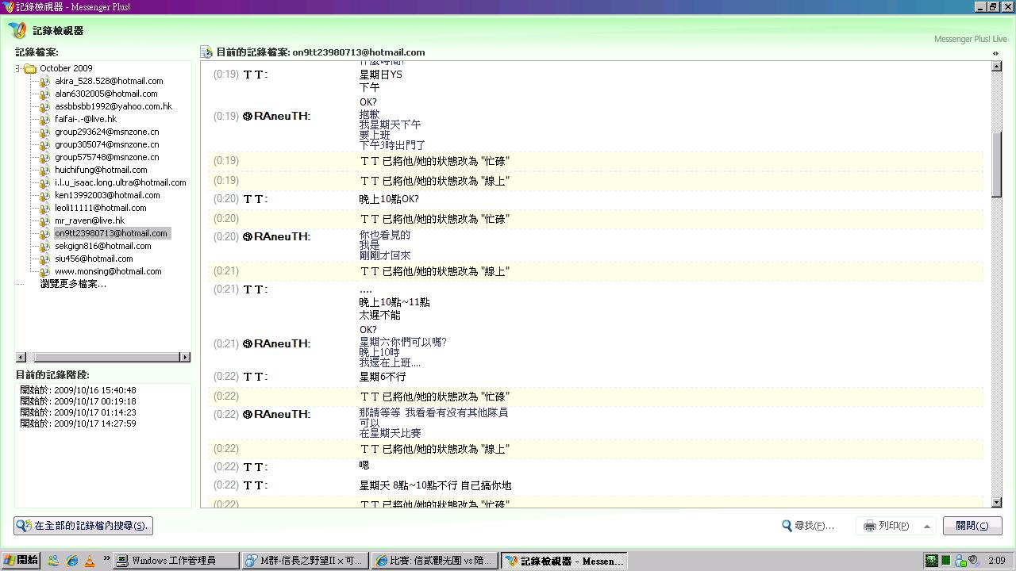Open the dropdown arrow next to 列印
This screenshot has height=571, width=1016.
926,526
